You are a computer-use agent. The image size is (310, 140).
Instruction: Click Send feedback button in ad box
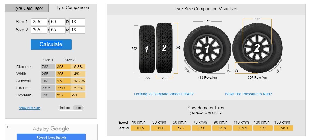tap(51, 137)
